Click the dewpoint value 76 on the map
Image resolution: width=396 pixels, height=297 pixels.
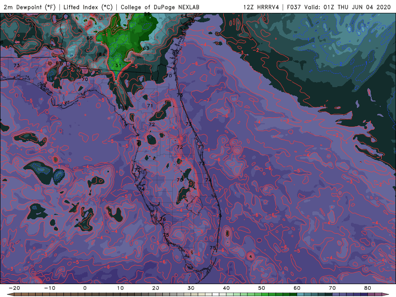pos(163,219)
